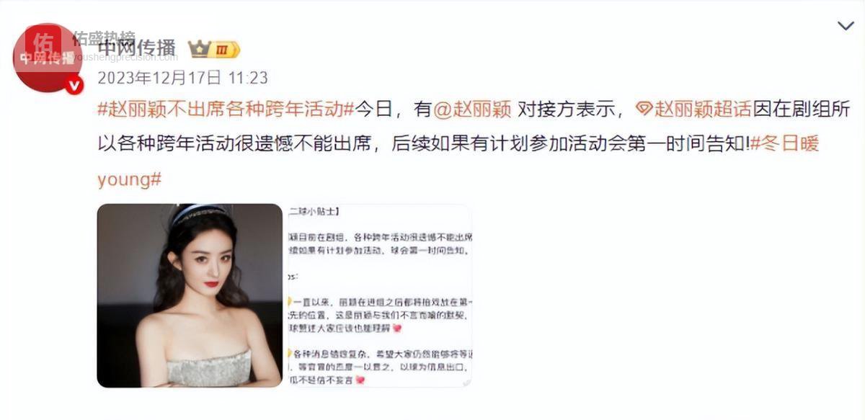865x420 pixels.
Task: Click the orange level III badge
Action: tap(224, 49)
